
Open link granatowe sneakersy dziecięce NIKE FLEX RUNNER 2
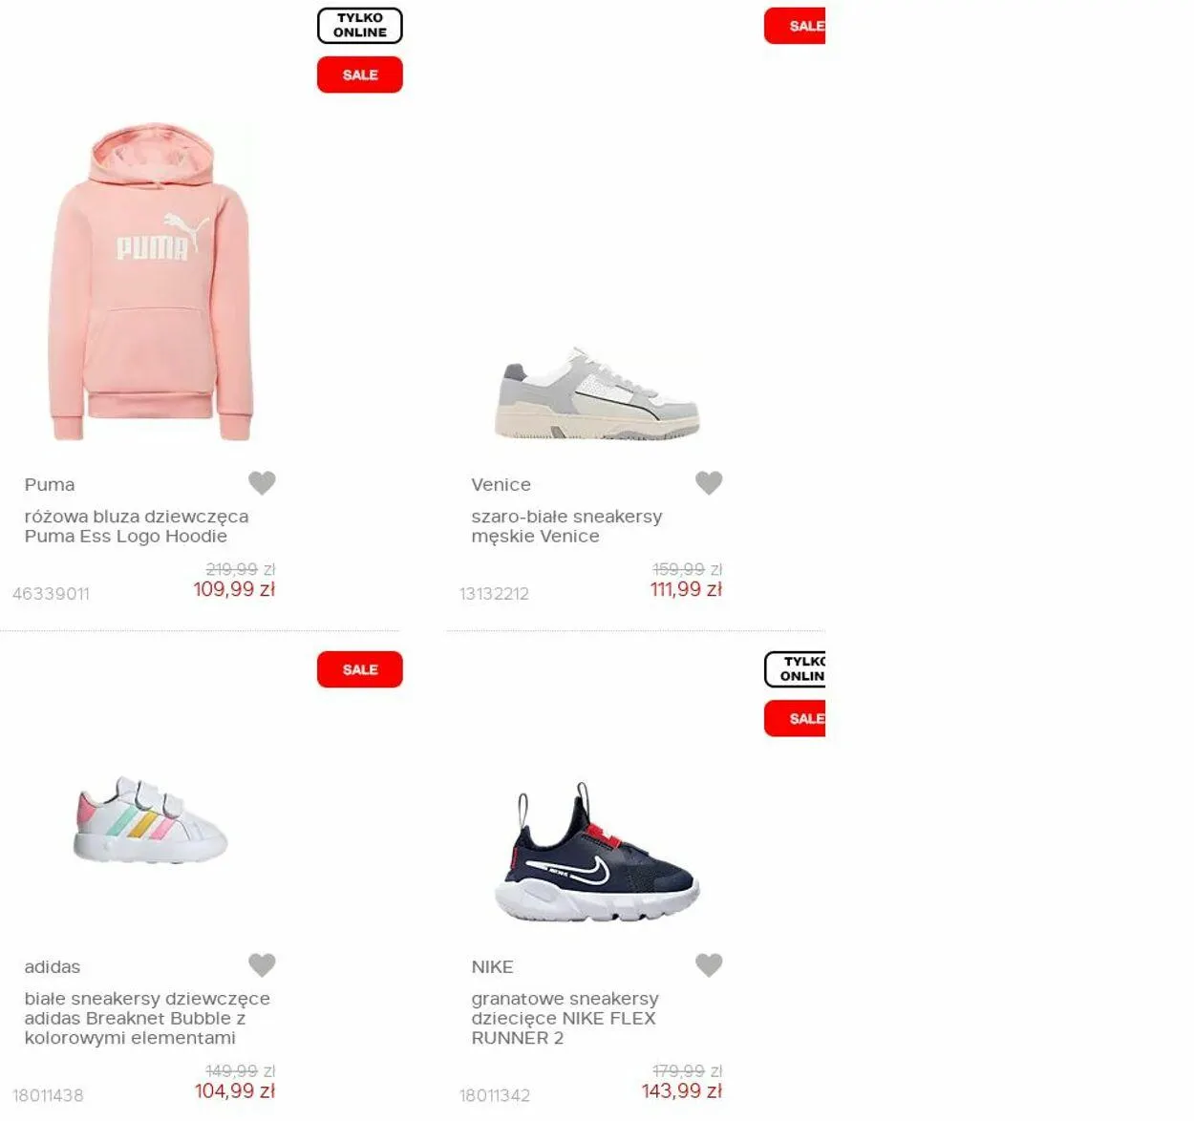(x=565, y=1018)
